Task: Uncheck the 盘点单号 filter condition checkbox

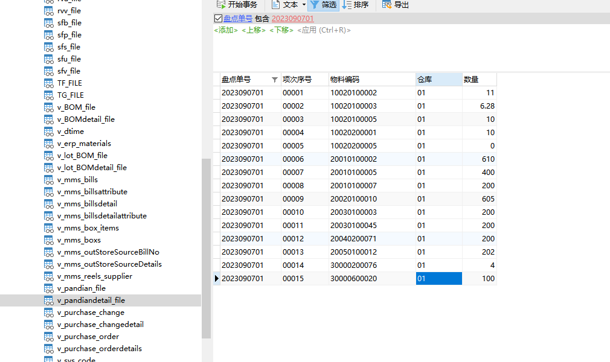Action: click(218, 19)
